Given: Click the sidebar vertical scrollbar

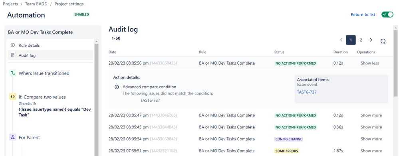Looking at the screenshot, I should 96,100.
